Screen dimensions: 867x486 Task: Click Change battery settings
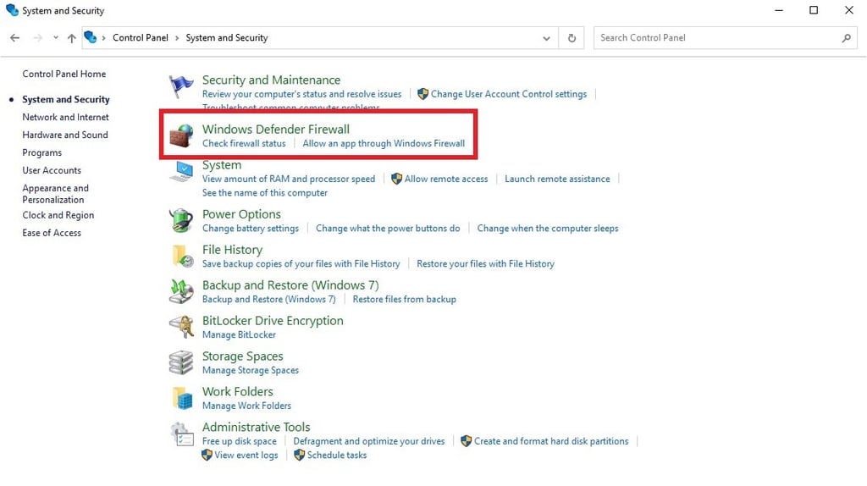point(251,229)
